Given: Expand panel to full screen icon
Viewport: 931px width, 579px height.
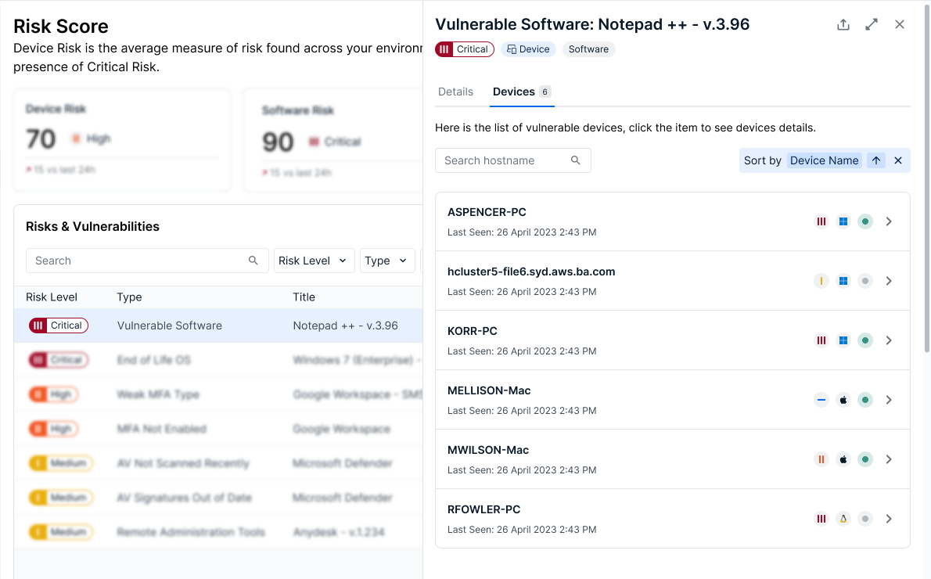Looking at the screenshot, I should (x=871, y=24).
